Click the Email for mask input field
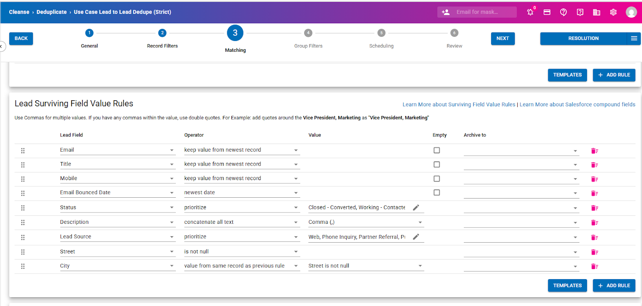The image size is (642, 306). click(x=484, y=12)
